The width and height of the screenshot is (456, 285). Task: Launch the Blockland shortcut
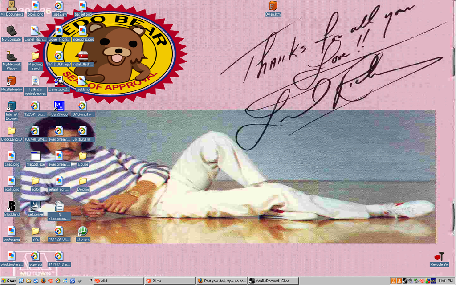pyautogui.click(x=11, y=209)
